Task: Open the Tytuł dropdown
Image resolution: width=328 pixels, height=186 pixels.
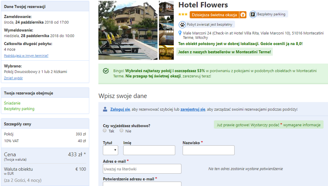Action: pyautogui.click(x=110, y=150)
